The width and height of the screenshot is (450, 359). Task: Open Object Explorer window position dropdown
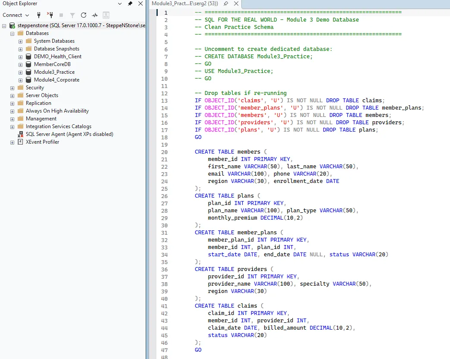(119, 3)
